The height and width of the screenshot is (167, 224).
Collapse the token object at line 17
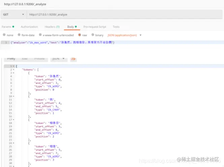click(x=13, y=120)
